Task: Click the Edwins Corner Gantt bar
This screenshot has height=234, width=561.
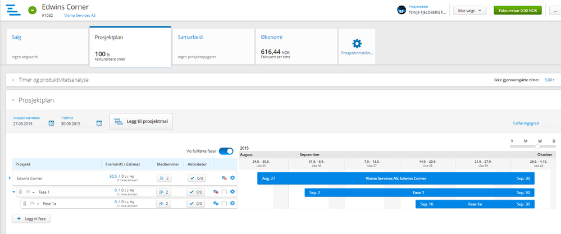Action: (x=396, y=178)
